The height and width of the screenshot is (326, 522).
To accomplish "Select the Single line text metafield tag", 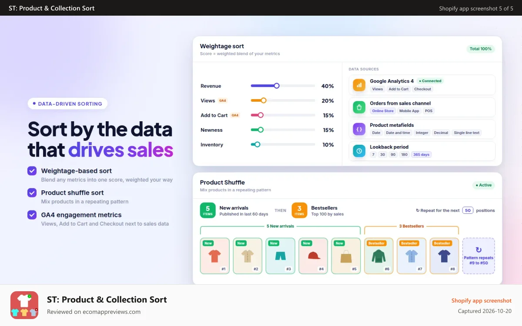I will 467,133.
